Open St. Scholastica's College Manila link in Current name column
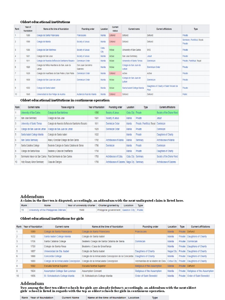This screenshot has height=300, width=225. [59, 276]
